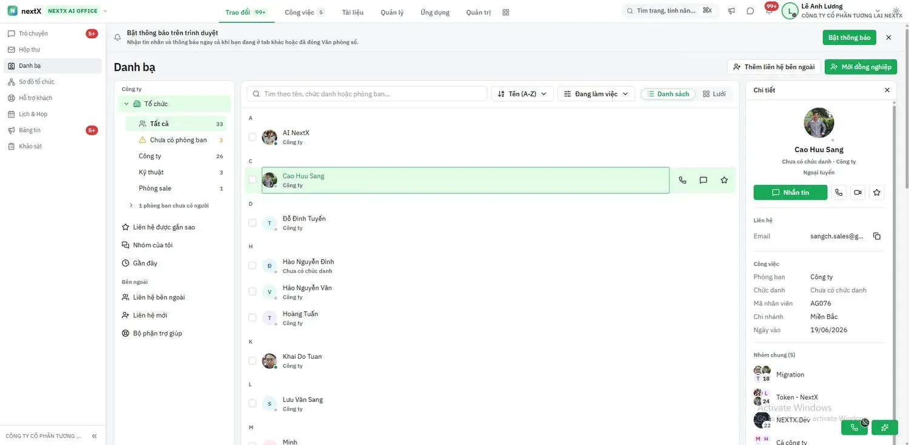Star Cao Huu Sang in the list row
This screenshot has width=909, height=445.
[x=724, y=180]
